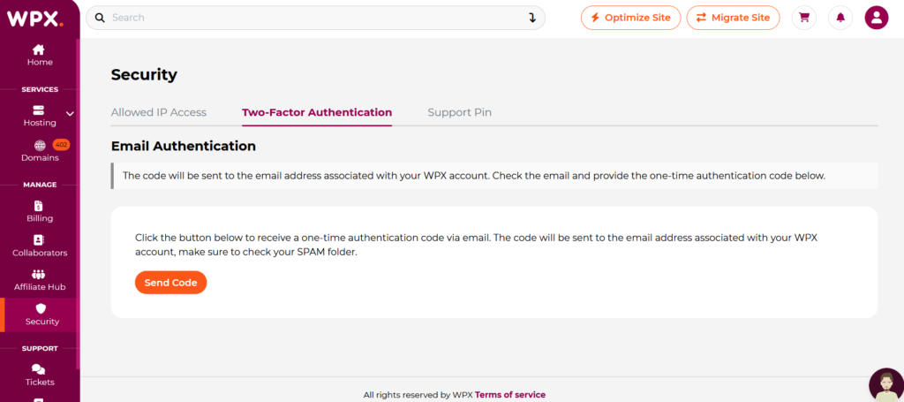This screenshot has width=904, height=402.
Task: Open the user account avatar menu
Action: [x=876, y=18]
